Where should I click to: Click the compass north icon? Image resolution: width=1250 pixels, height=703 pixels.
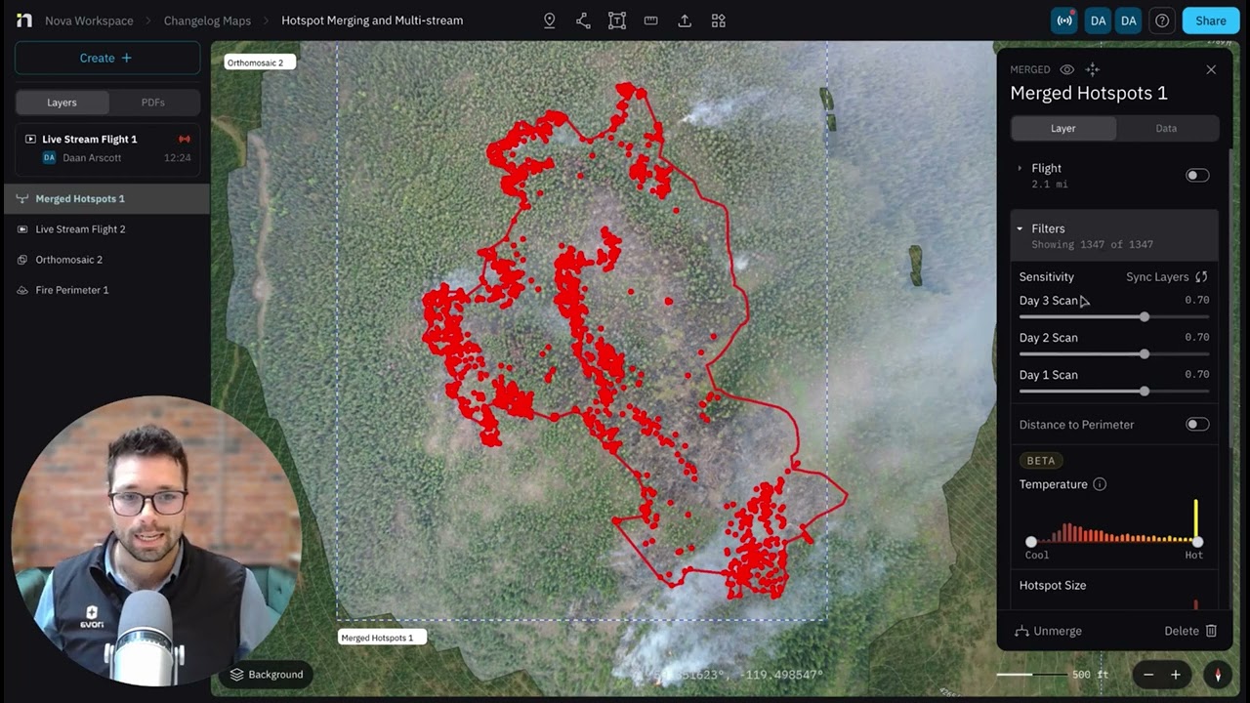[1218, 675]
